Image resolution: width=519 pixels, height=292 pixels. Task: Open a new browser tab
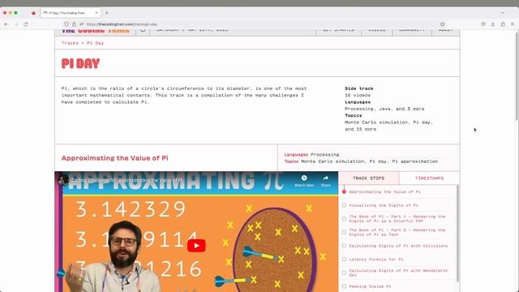pos(106,13)
